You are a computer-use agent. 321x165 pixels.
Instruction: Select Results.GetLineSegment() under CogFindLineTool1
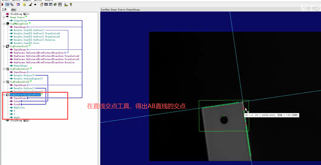[x=28, y=78]
